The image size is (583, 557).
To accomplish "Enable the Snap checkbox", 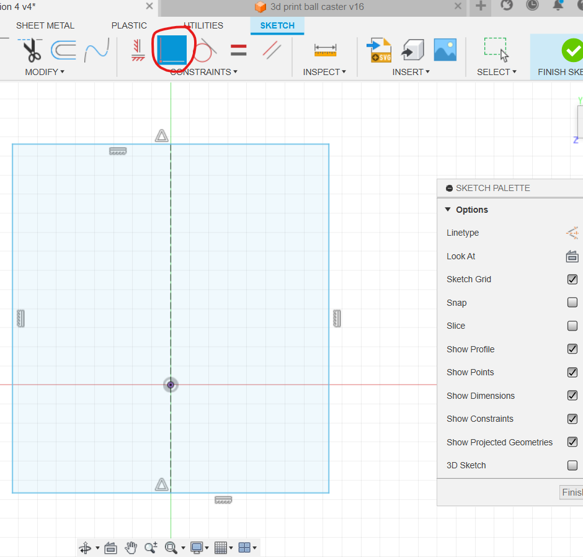I will coord(572,303).
